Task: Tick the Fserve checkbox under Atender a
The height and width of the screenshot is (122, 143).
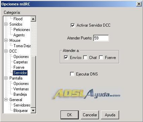Action: tap(101, 58)
